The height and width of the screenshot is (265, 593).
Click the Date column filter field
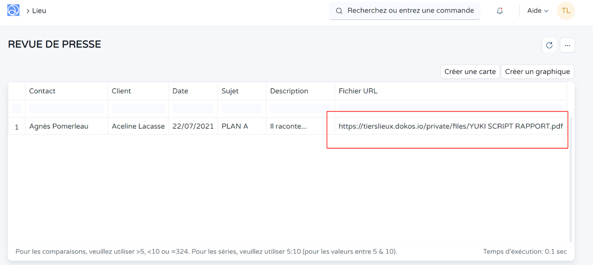click(193, 109)
